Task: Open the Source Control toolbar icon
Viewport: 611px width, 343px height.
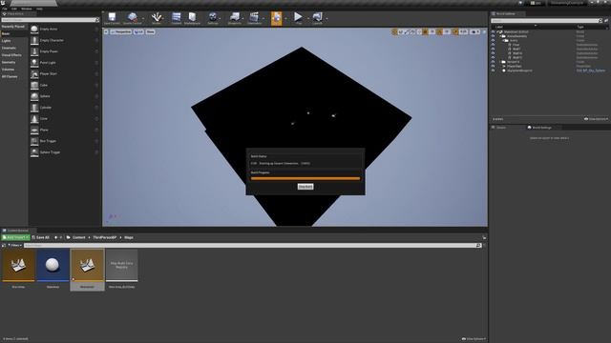Action: click(x=132, y=17)
